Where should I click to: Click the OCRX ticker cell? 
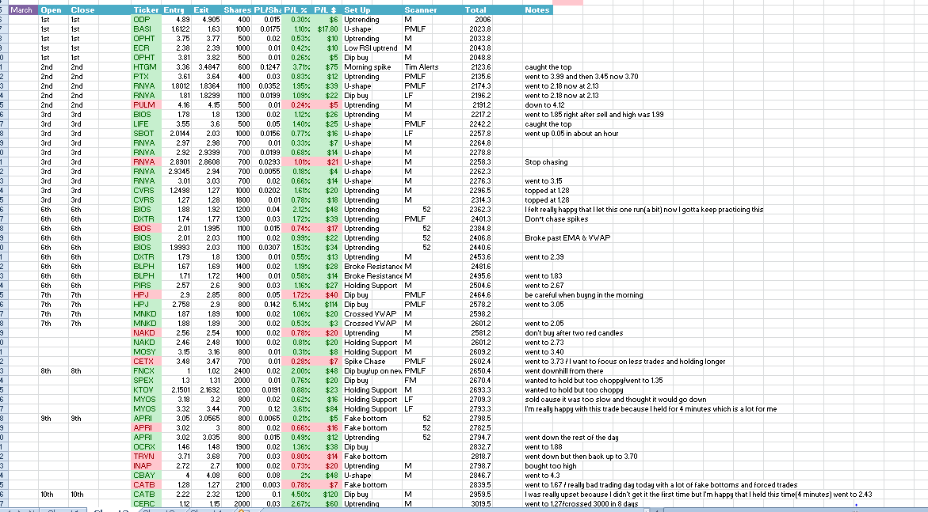click(146, 447)
